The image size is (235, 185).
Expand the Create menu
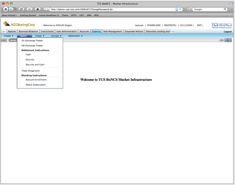point(9,36)
